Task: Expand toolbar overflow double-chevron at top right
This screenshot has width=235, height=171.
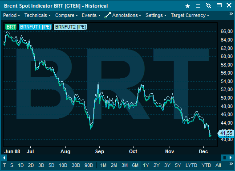Action: tap(231, 14)
